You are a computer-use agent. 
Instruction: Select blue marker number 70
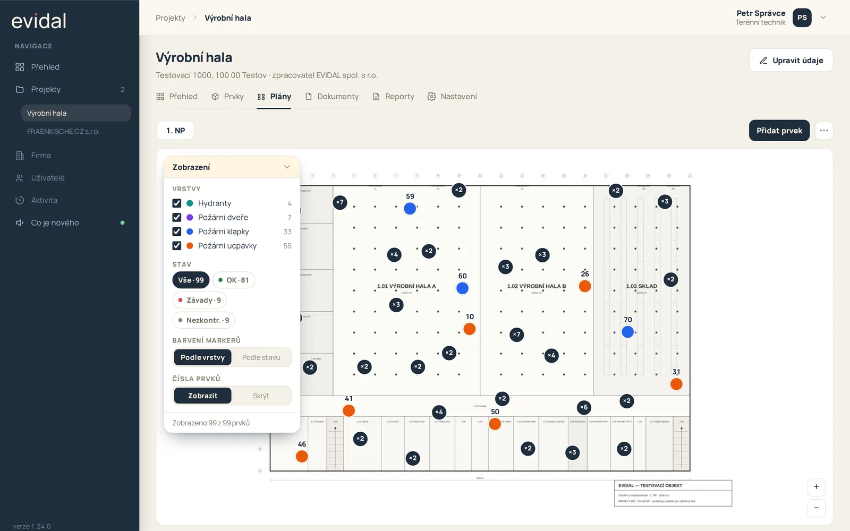click(628, 332)
